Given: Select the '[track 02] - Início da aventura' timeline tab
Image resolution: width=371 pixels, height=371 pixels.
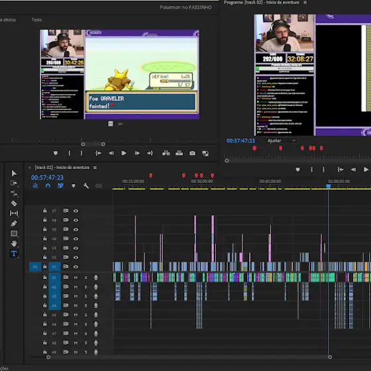Looking at the screenshot, I should coord(62,168).
